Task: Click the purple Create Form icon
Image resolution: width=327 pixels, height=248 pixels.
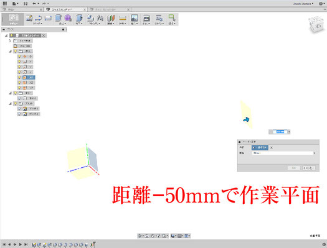Action: [x=68, y=18]
